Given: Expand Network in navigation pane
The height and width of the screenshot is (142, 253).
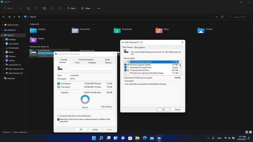Looking at the screenshot, I should [2, 78].
